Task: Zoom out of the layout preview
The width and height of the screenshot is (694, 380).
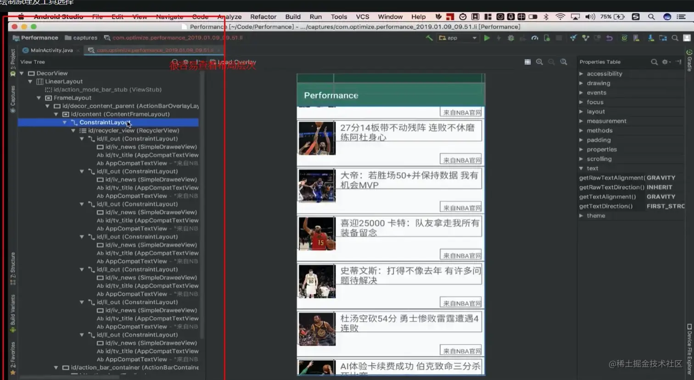Action: (551, 62)
